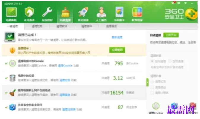The width and height of the screenshot is (200, 119).
Task: Check the 清理垃圾 checkbox under 清理内容
Action: (152, 82)
